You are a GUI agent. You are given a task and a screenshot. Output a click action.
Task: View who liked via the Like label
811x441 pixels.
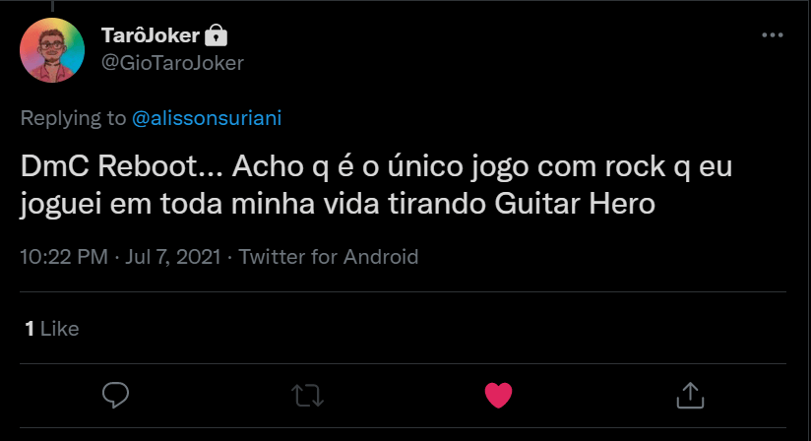(x=60, y=329)
